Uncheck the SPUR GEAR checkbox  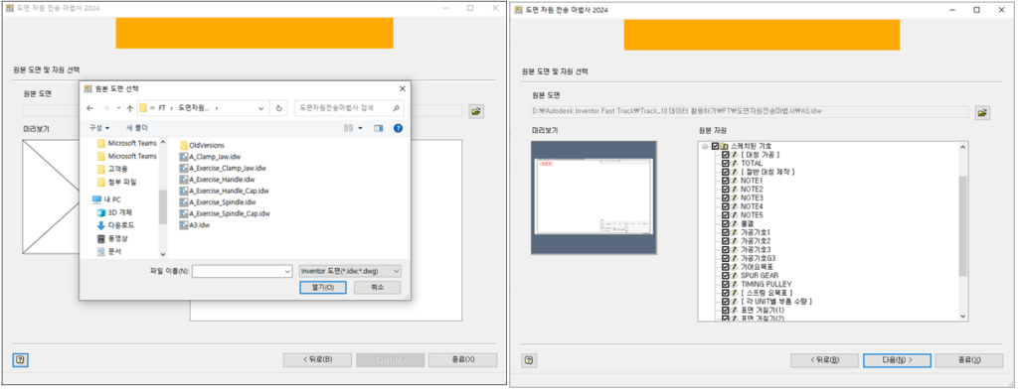[x=725, y=275]
